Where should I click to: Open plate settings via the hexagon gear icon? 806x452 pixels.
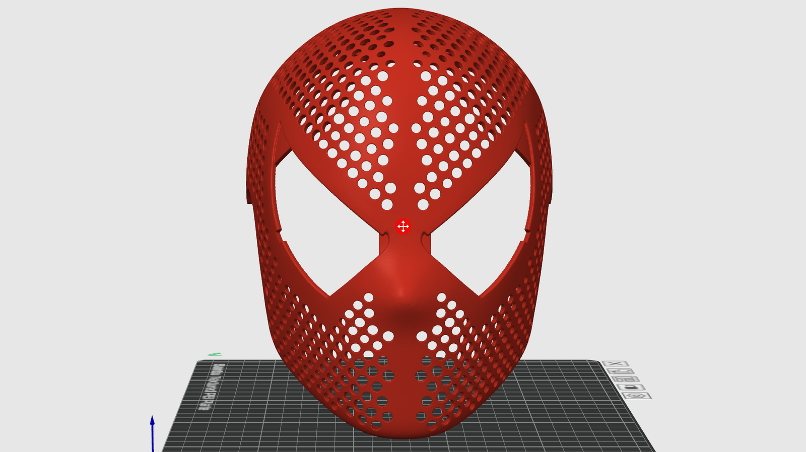pos(637,396)
